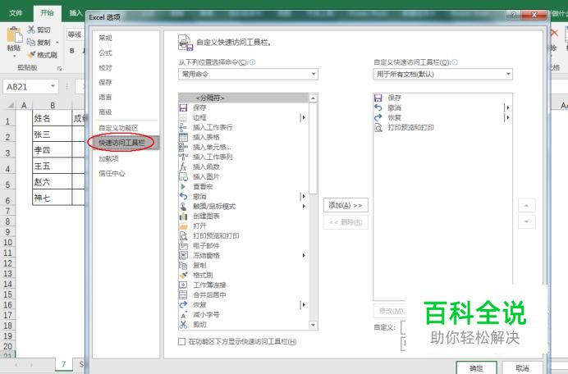Select the <分隔符> list entry
The width and height of the screenshot is (568, 374).
[x=244, y=98]
